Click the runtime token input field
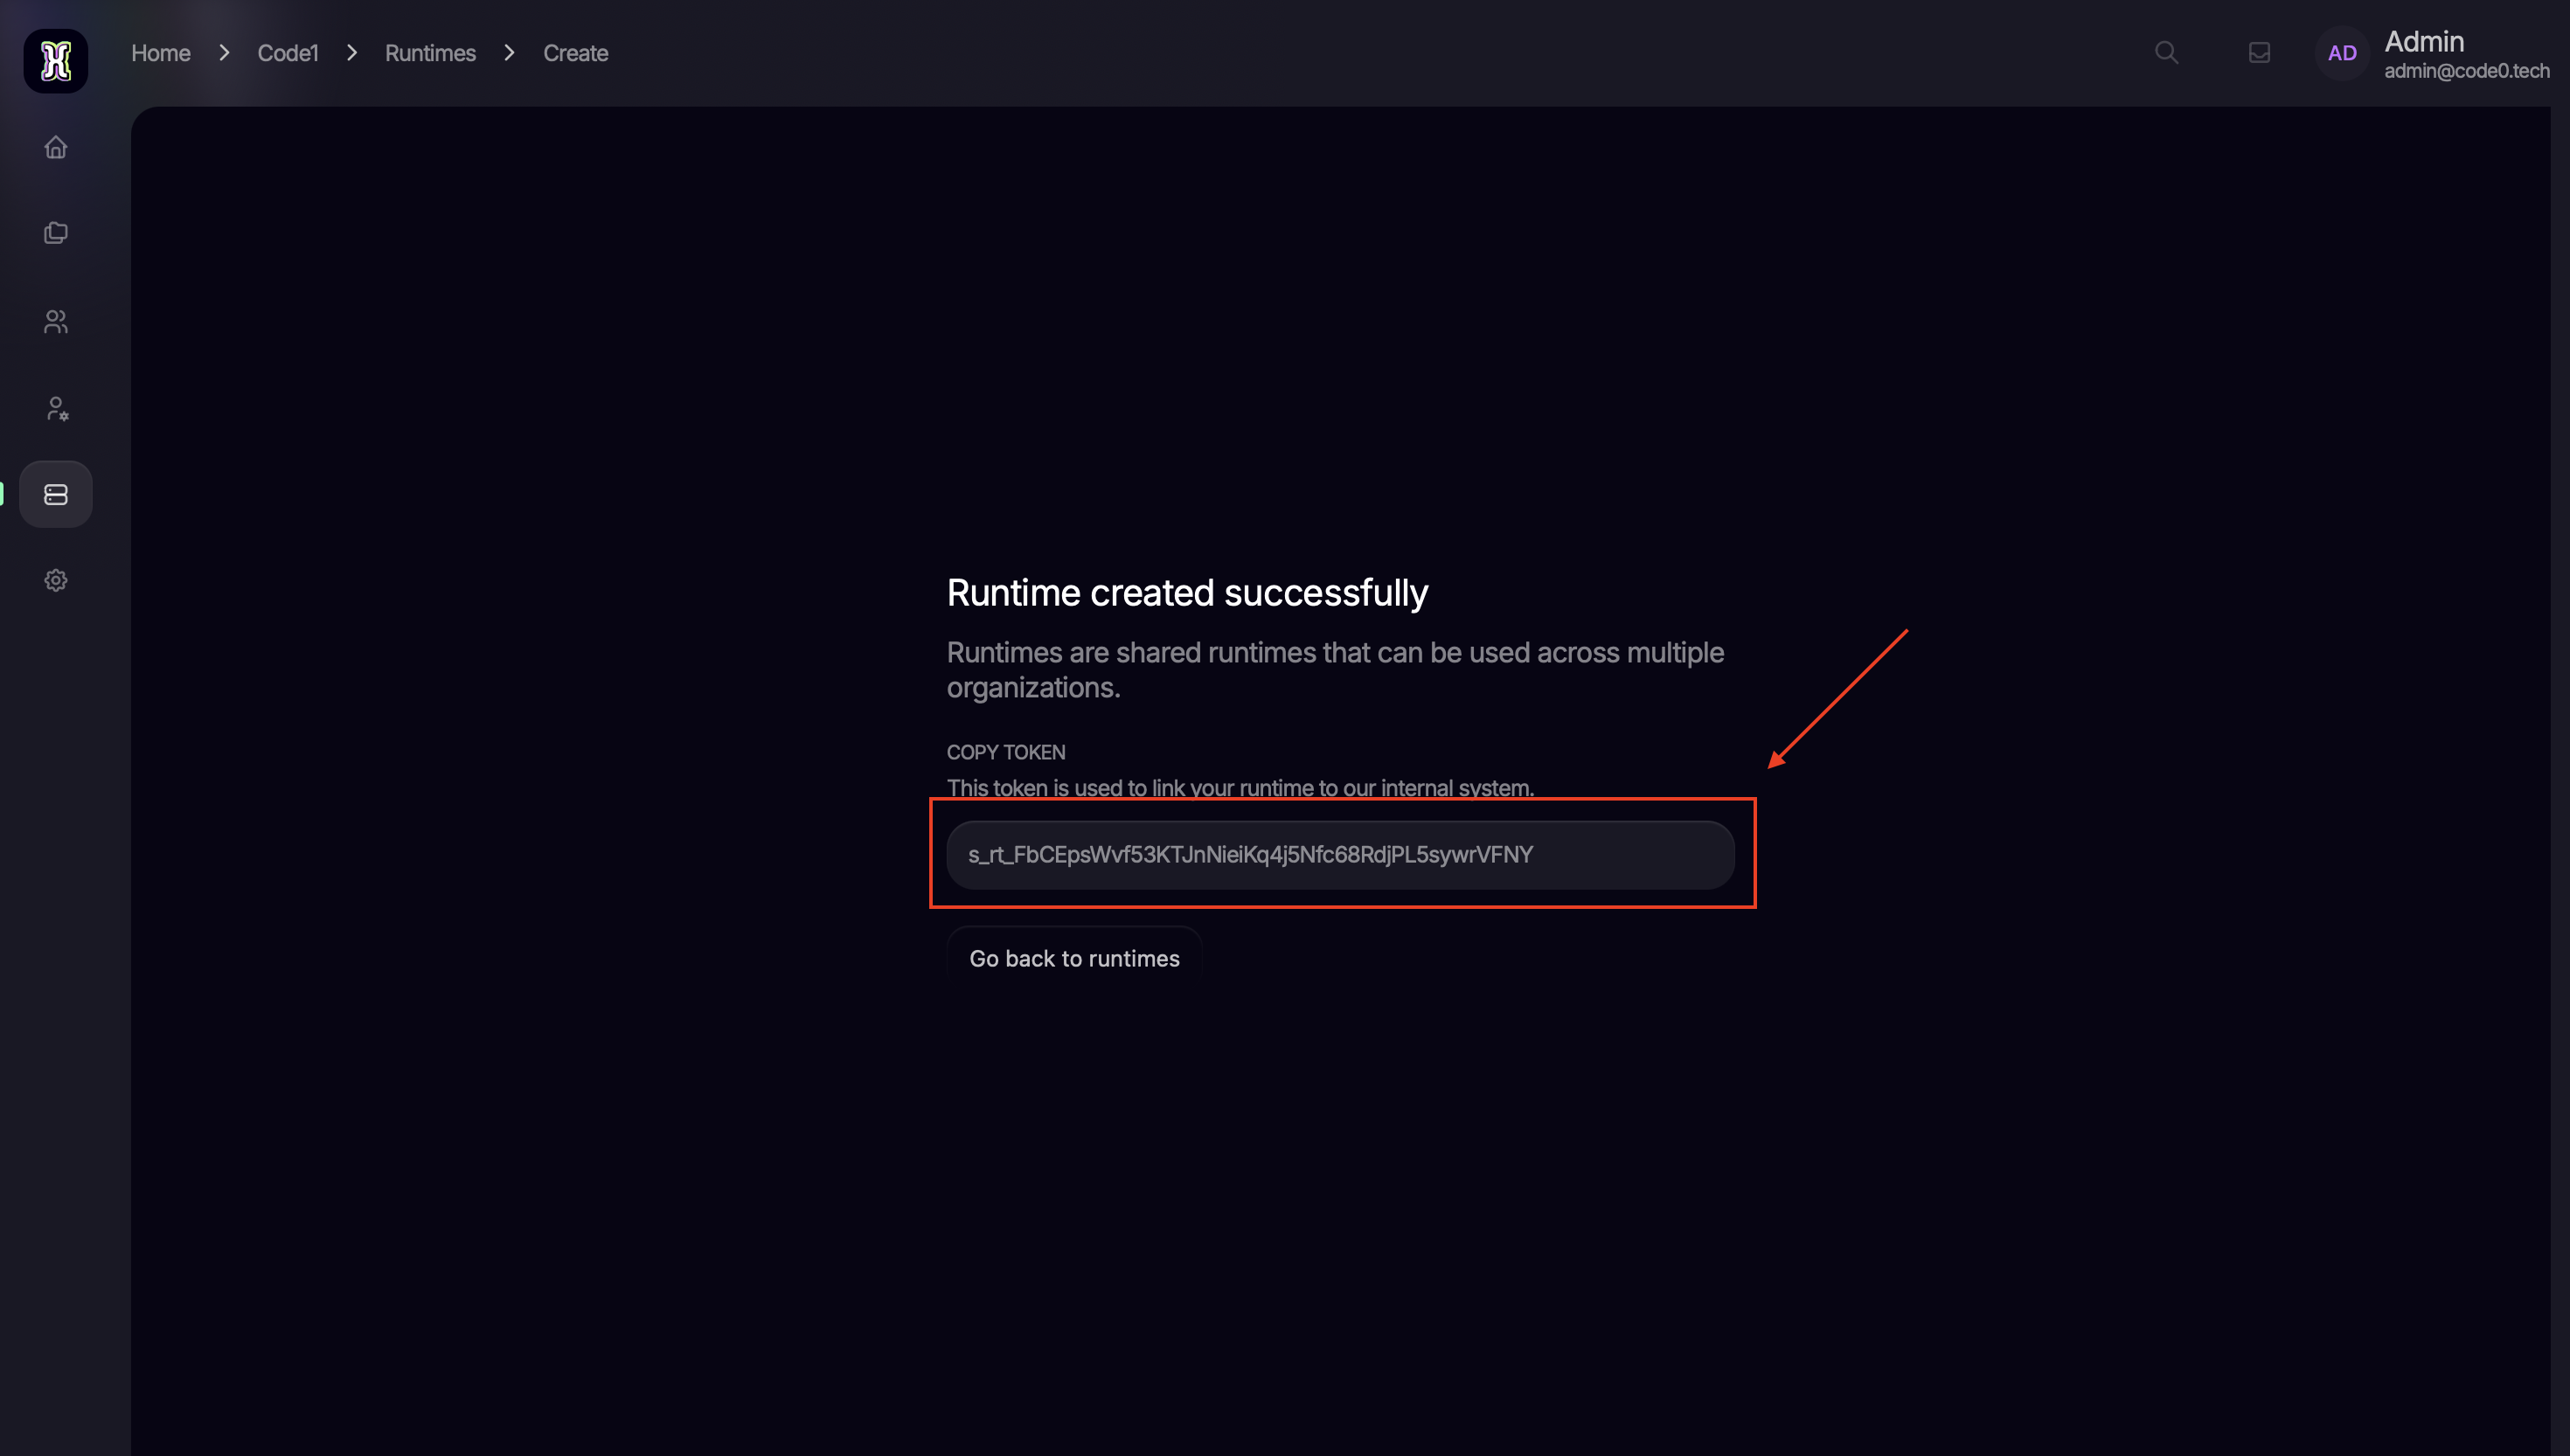 coord(1340,854)
